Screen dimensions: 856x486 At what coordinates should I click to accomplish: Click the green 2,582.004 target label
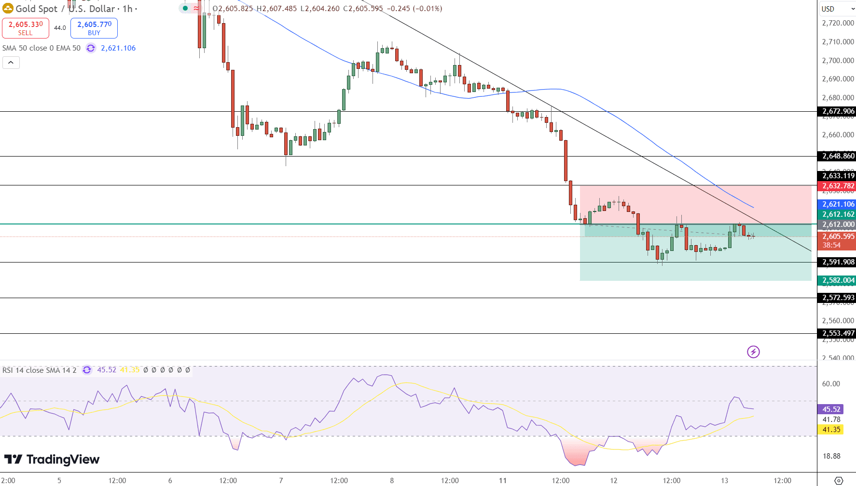tap(837, 280)
